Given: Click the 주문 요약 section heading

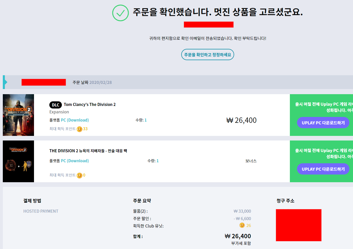Looking at the screenshot, I should [142, 201].
